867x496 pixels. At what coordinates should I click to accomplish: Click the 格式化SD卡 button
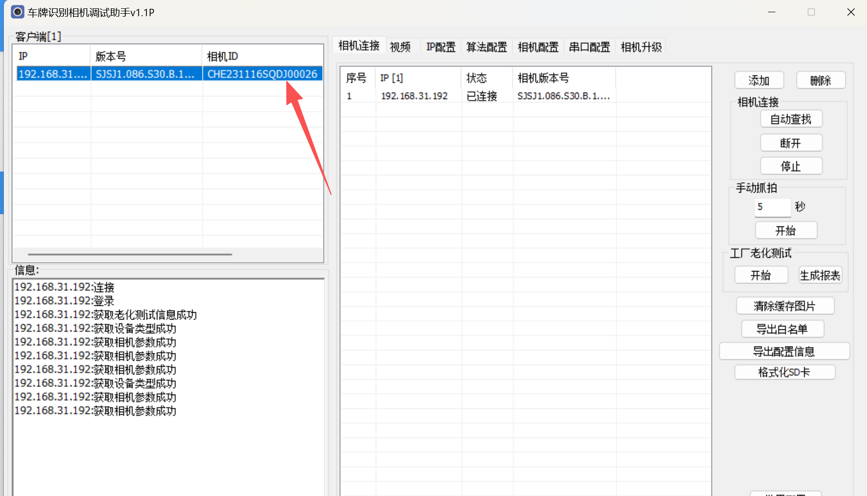(785, 372)
